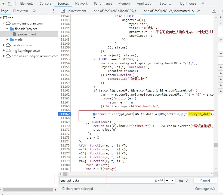Click the static folder icon
Image resolution: width=223 pixels, height=195 pixels.
12,39
